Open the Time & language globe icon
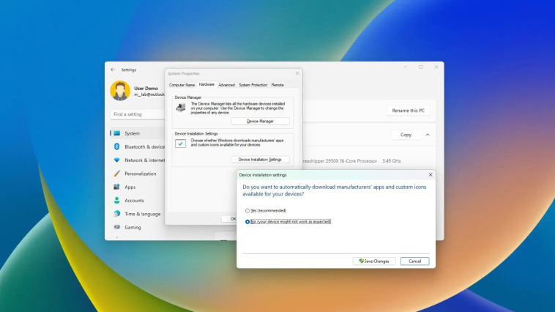555x312 pixels. 116,214
